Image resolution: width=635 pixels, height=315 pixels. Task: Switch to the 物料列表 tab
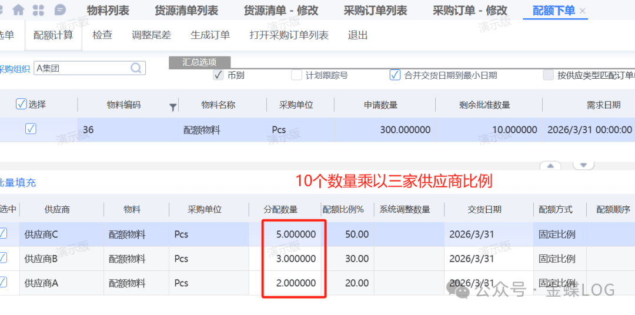click(x=108, y=11)
